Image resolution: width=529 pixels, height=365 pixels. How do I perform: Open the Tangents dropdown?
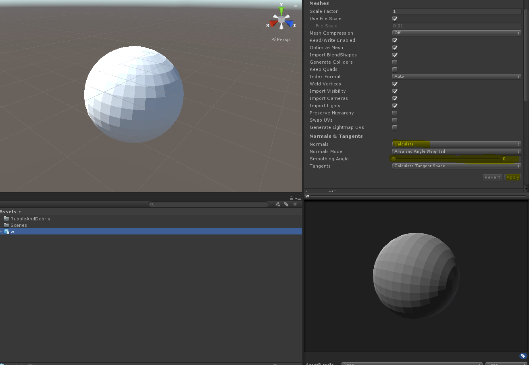(456, 166)
